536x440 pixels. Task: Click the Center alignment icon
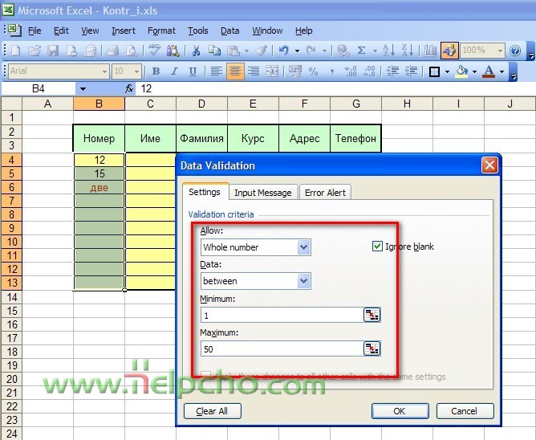[x=235, y=71]
